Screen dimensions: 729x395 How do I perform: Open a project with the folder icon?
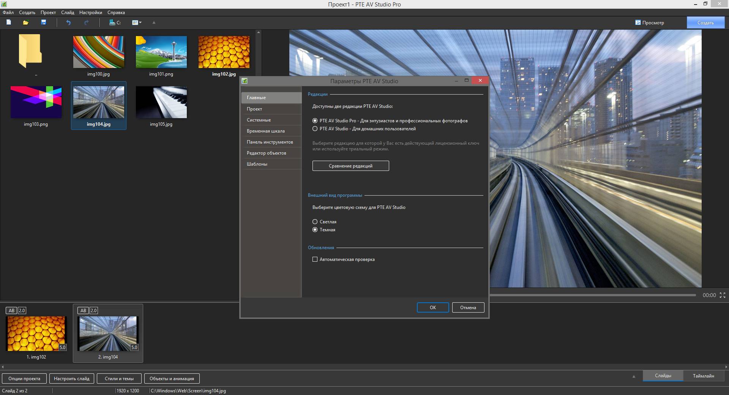click(x=26, y=22)
